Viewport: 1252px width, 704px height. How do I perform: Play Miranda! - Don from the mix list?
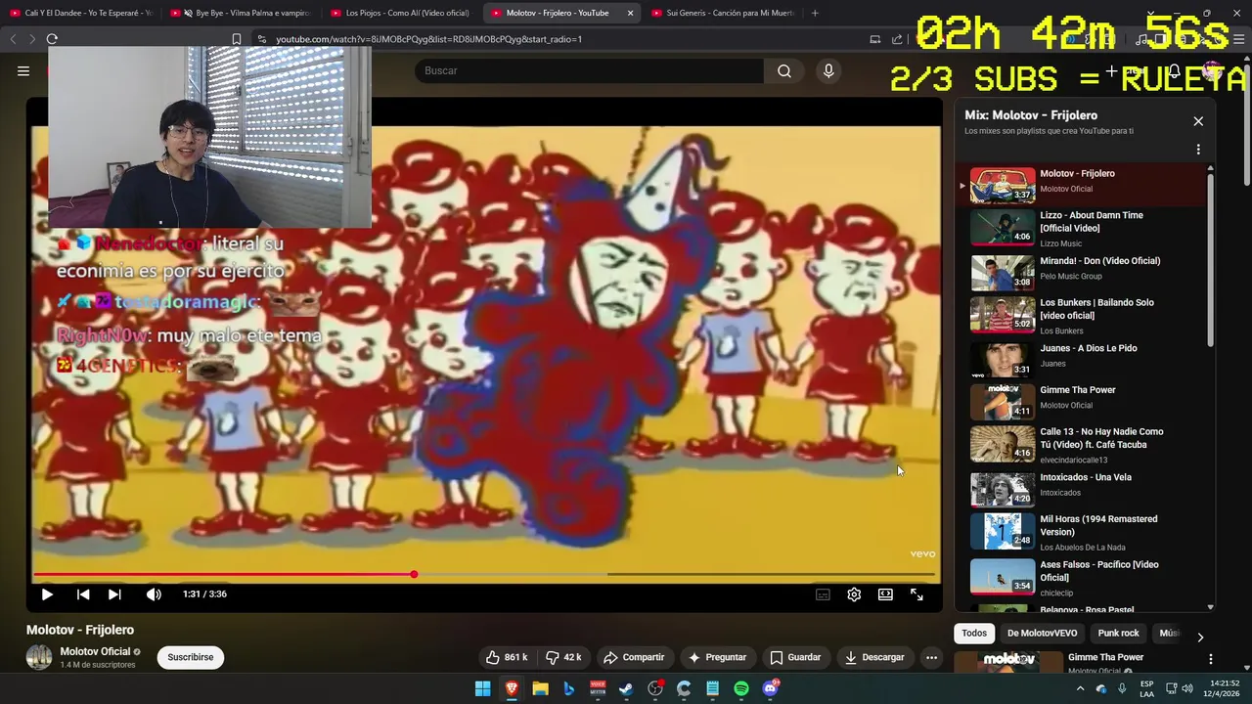coord(1081,272)
